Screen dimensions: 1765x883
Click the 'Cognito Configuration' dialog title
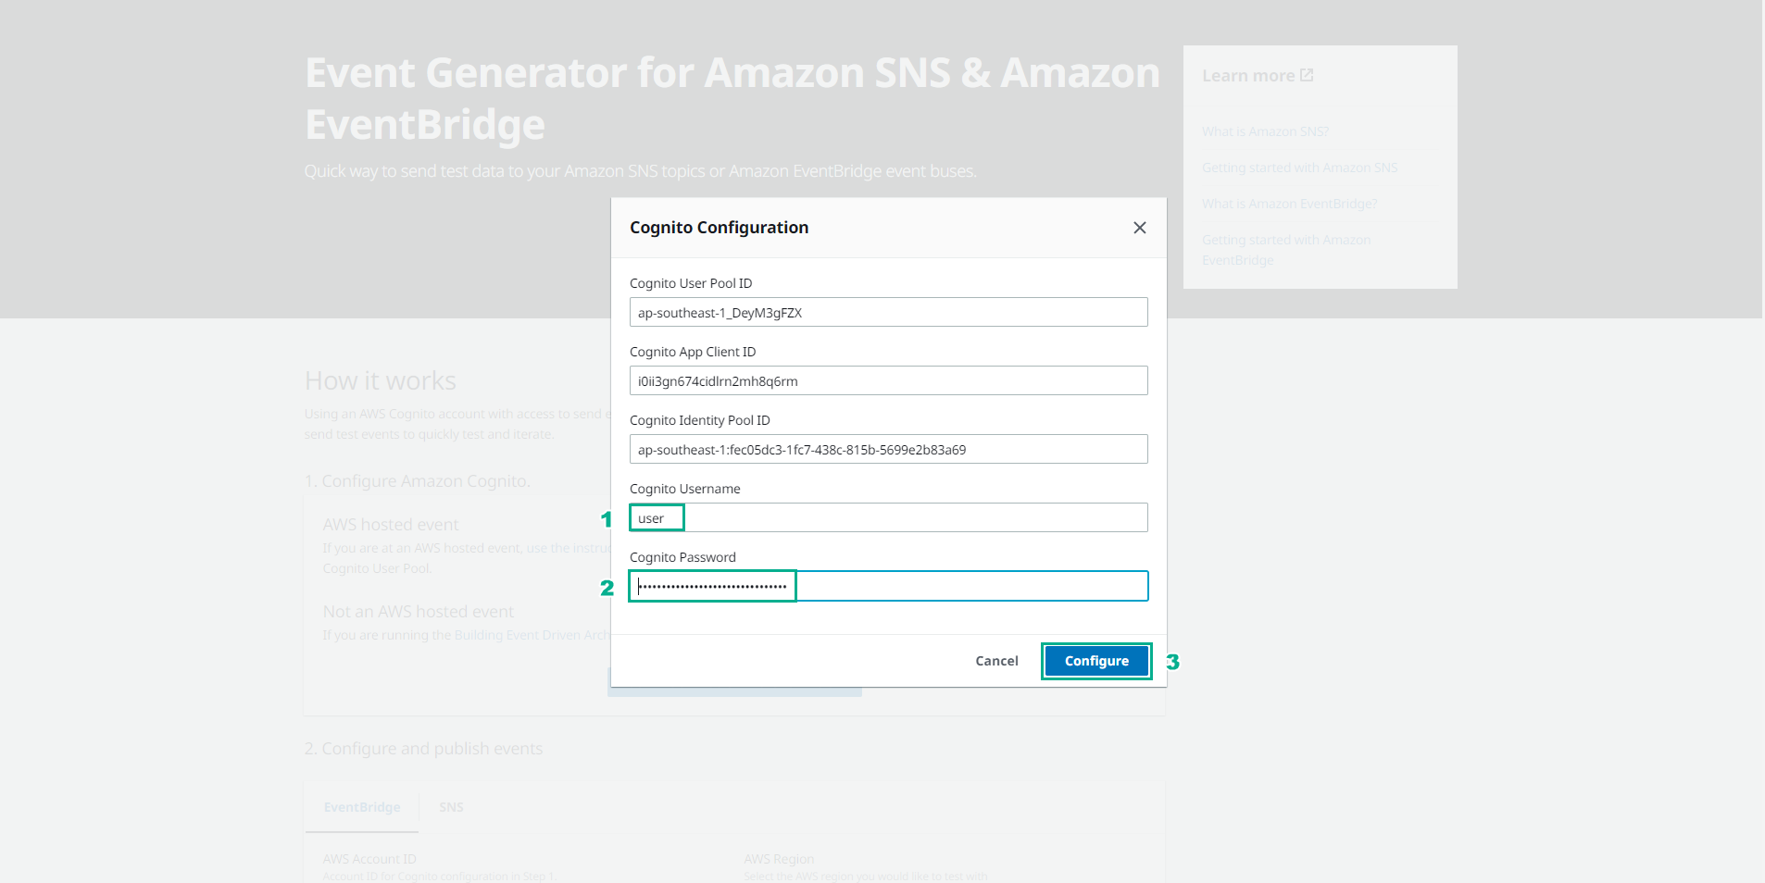pyautogui.click(x=720, y=228)
